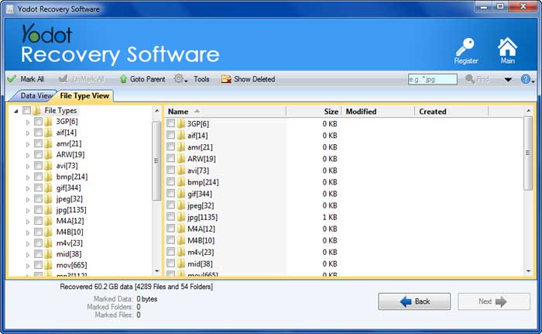The height and width of the screenshot is (334, 542).
Task: Click gif[344] folder icon in list
Action: [181, 194]
